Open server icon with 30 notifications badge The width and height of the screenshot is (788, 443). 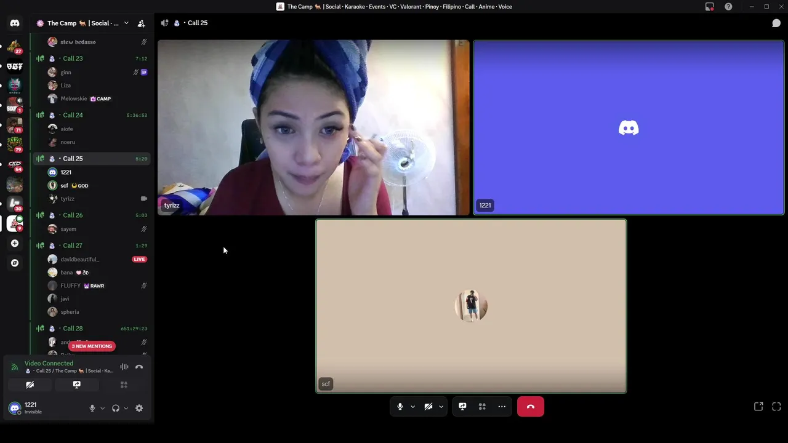click(15, 204)
